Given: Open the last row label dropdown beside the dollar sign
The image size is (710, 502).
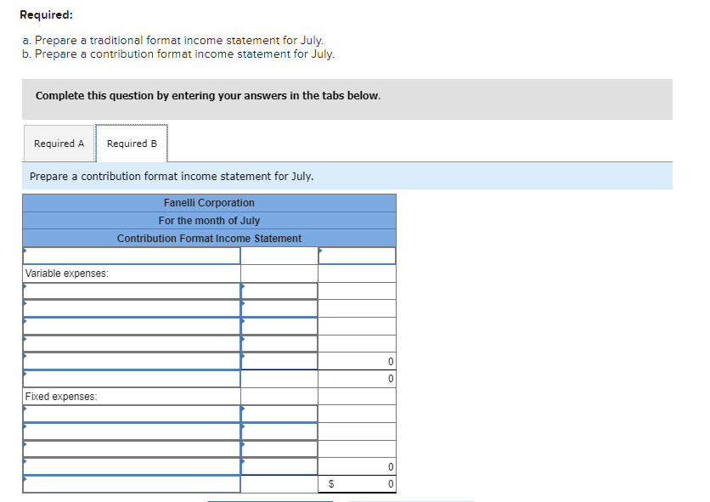Looking at the screenshot, I should click(132, 484).
